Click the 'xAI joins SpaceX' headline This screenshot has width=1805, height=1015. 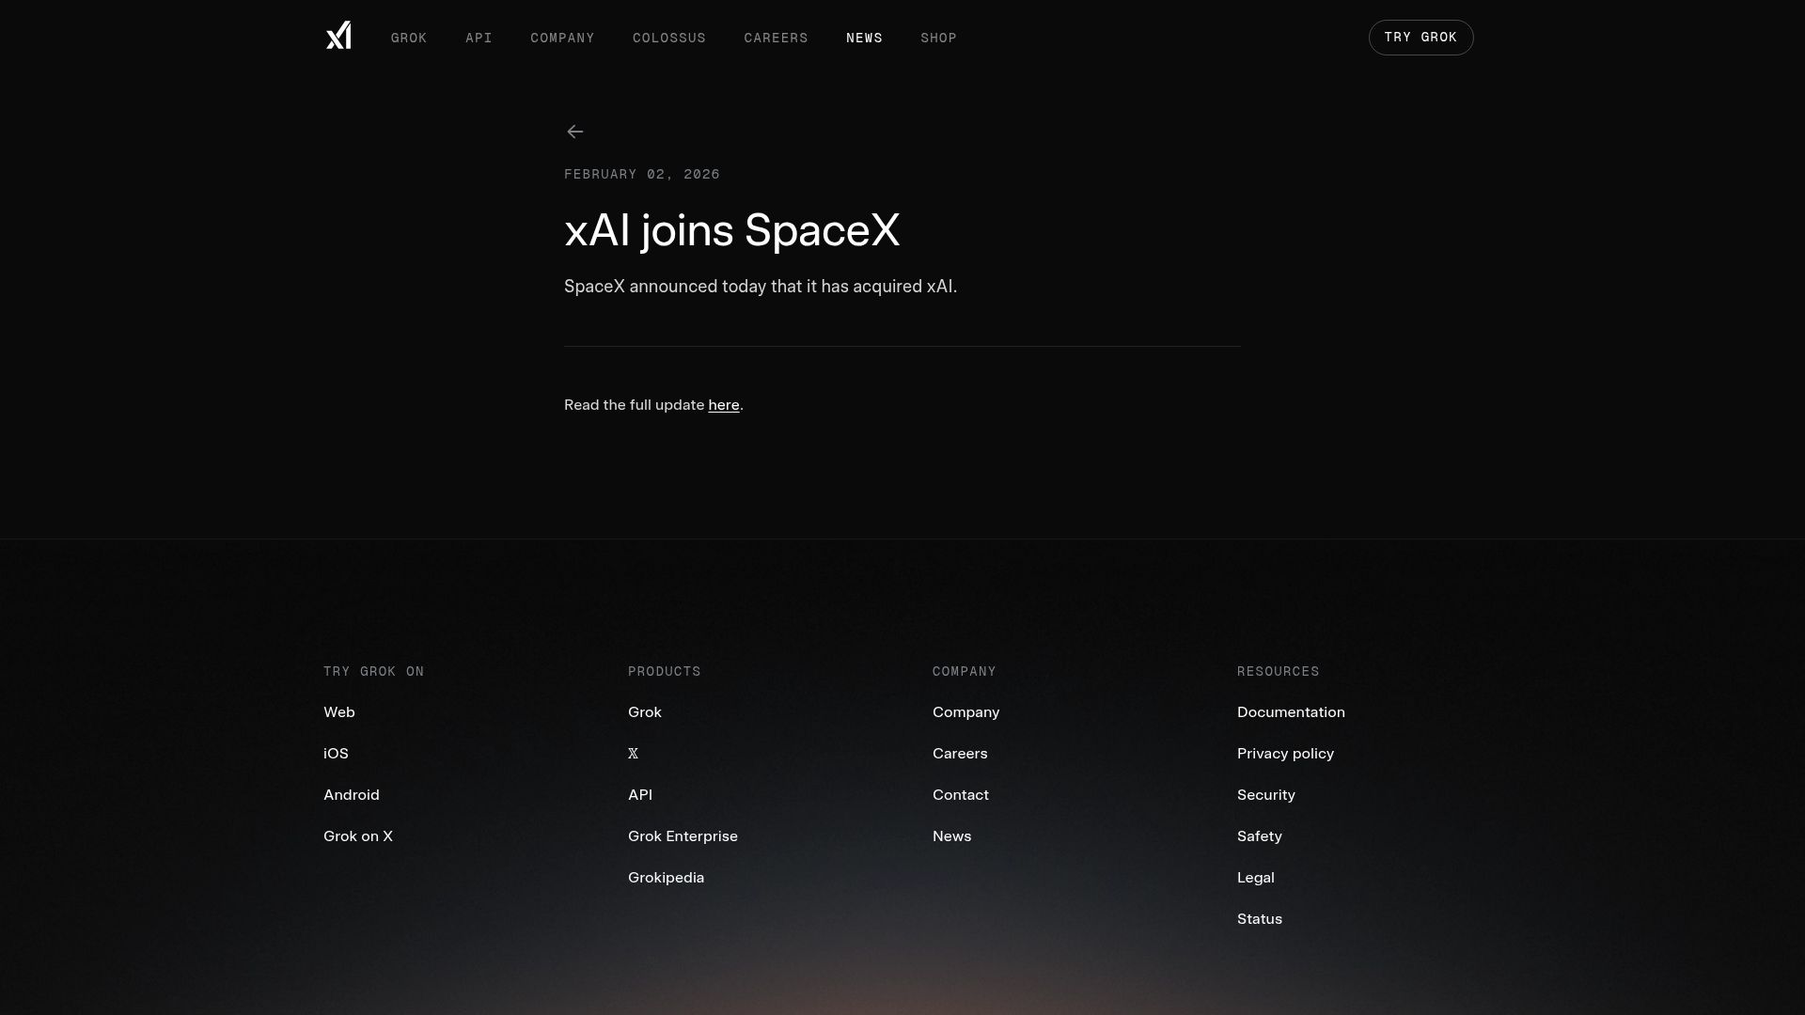[x=731, y=231]
